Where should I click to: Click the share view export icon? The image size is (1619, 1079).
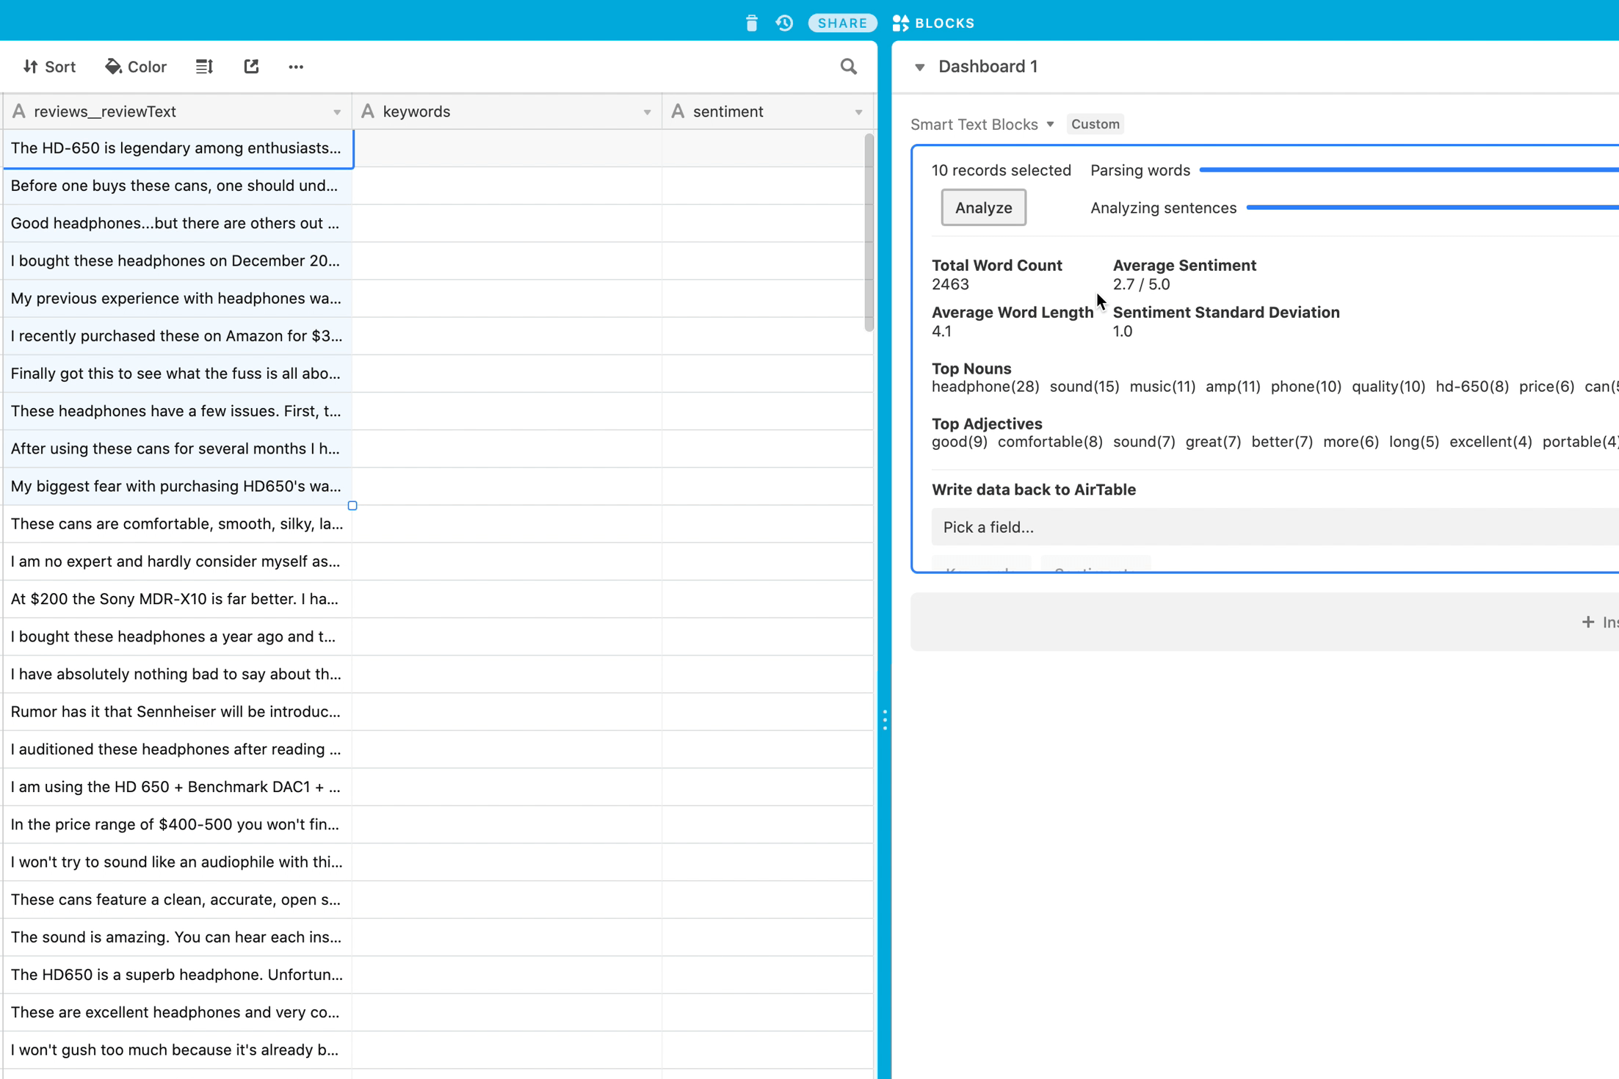pyautogui.click(x=251, y=67)
